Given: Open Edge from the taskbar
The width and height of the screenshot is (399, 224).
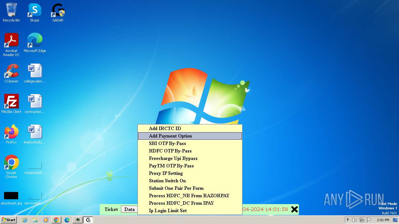Looking at the screenshot, I should click(x=67, y=220).
